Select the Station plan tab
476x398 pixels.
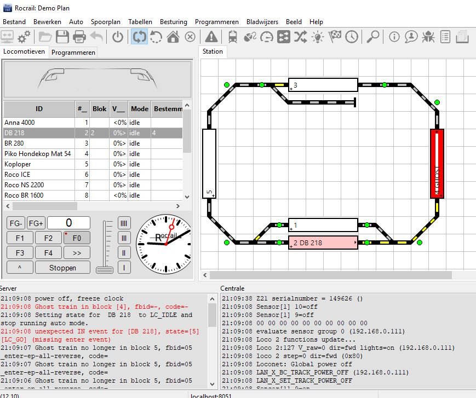click(213, 51)
